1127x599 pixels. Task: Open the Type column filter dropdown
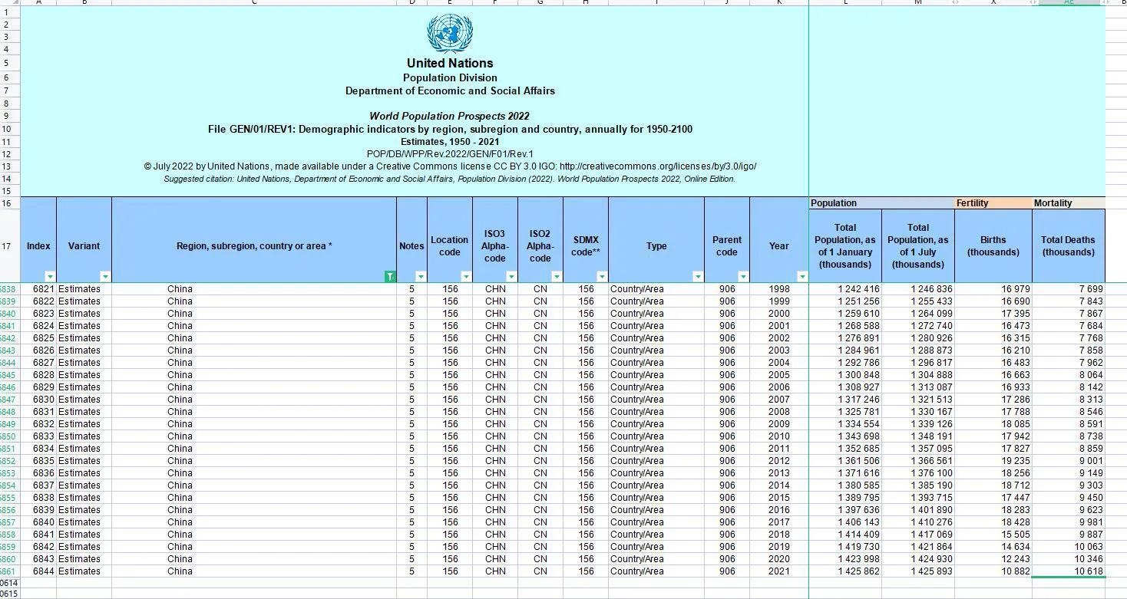(x=698, y=276)
